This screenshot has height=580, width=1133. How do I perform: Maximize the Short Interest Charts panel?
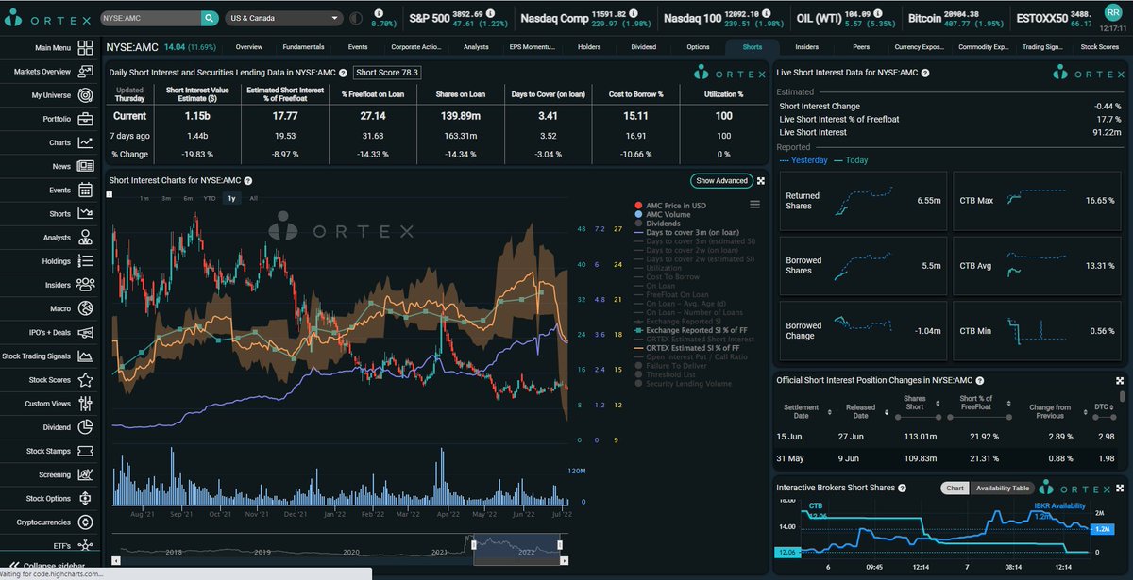[x=760, y=181]
